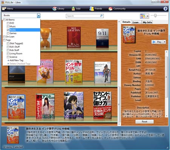
Task: Expand the Play button dropdown arrow
Action: click(164, 42)
